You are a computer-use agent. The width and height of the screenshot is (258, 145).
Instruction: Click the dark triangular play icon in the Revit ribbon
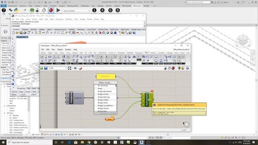click(58, 10)
